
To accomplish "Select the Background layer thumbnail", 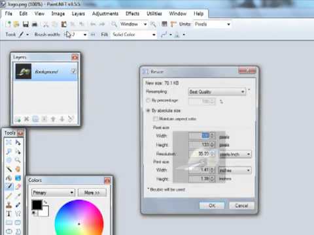I will click(24, 71).
